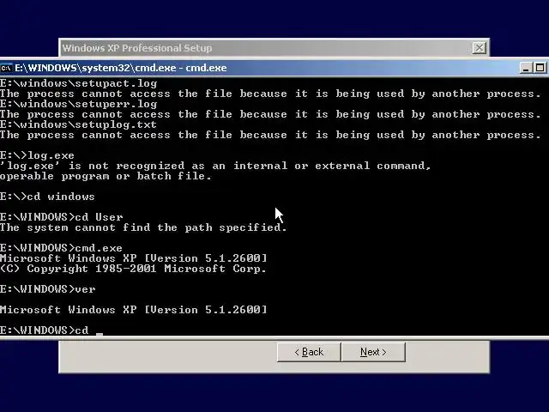Click the E:\windows\setupact.log line

pos(78,83)
